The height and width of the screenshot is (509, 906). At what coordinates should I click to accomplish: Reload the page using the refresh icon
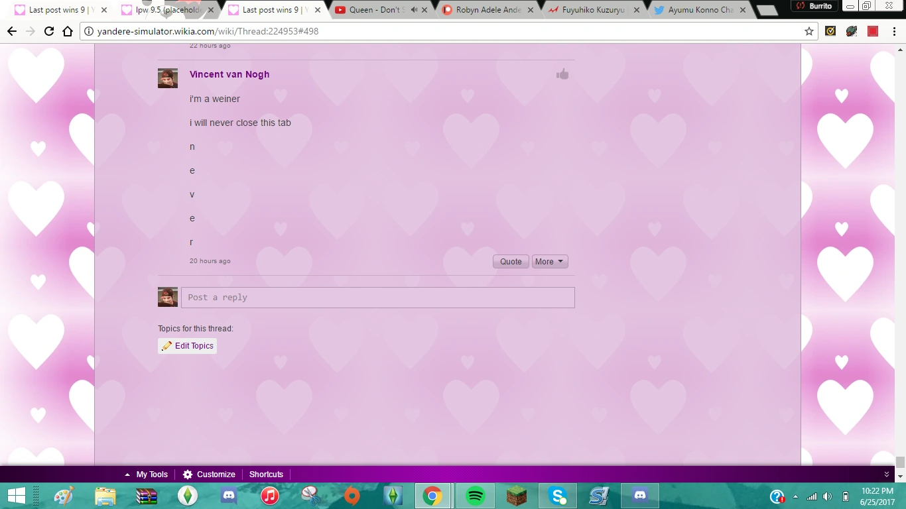[49, 31]
